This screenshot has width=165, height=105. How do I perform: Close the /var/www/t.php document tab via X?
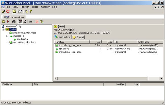coord(4,17)
